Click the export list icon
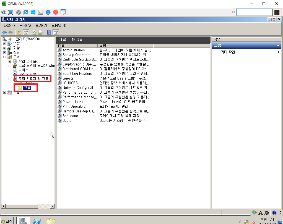This screenshot has width=283, height=224. (41, 32)
